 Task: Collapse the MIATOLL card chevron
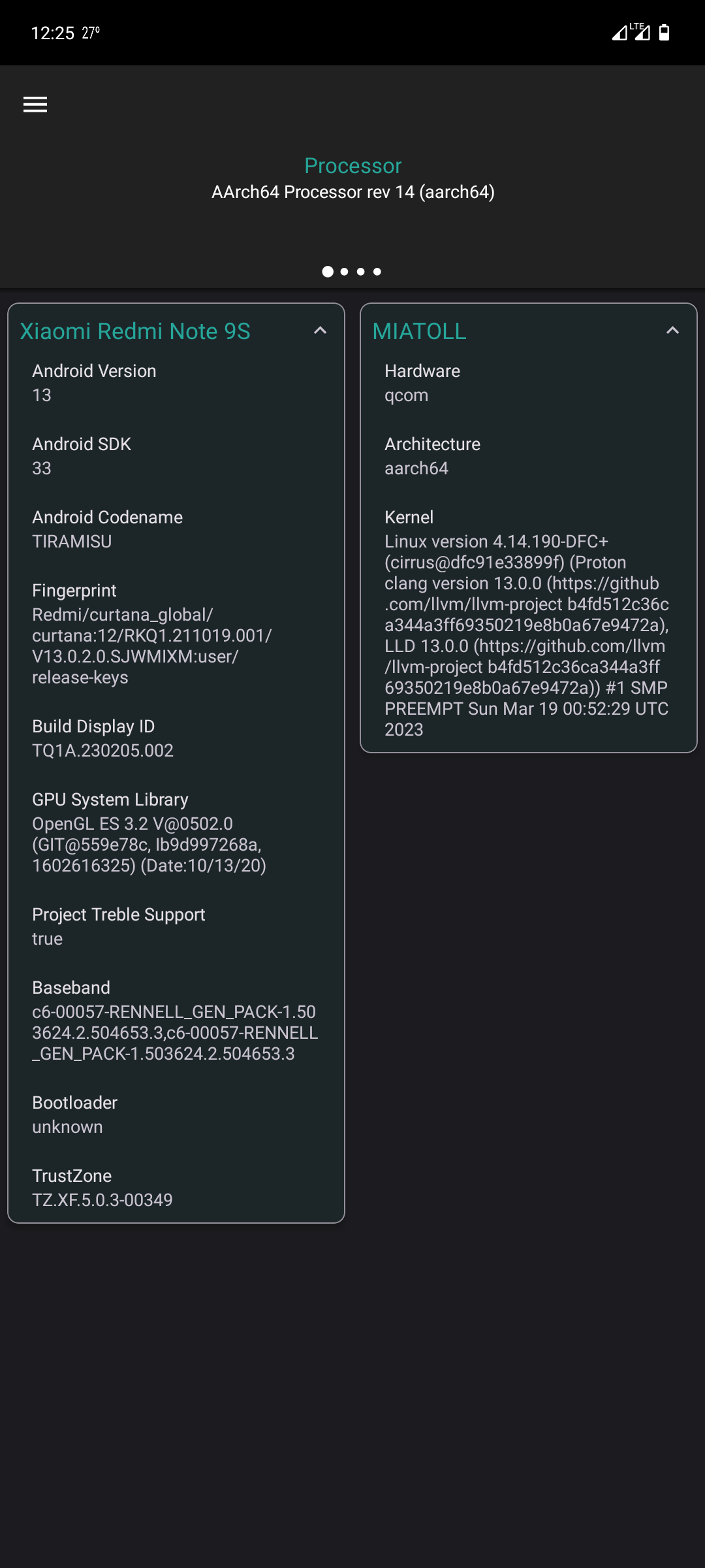pyautogui.click(x=672, y=331)
